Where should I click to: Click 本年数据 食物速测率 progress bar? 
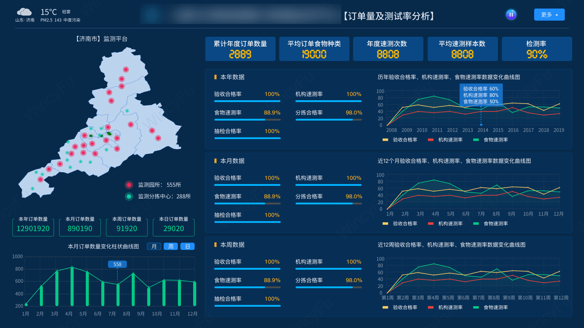(x=247, y=120)
